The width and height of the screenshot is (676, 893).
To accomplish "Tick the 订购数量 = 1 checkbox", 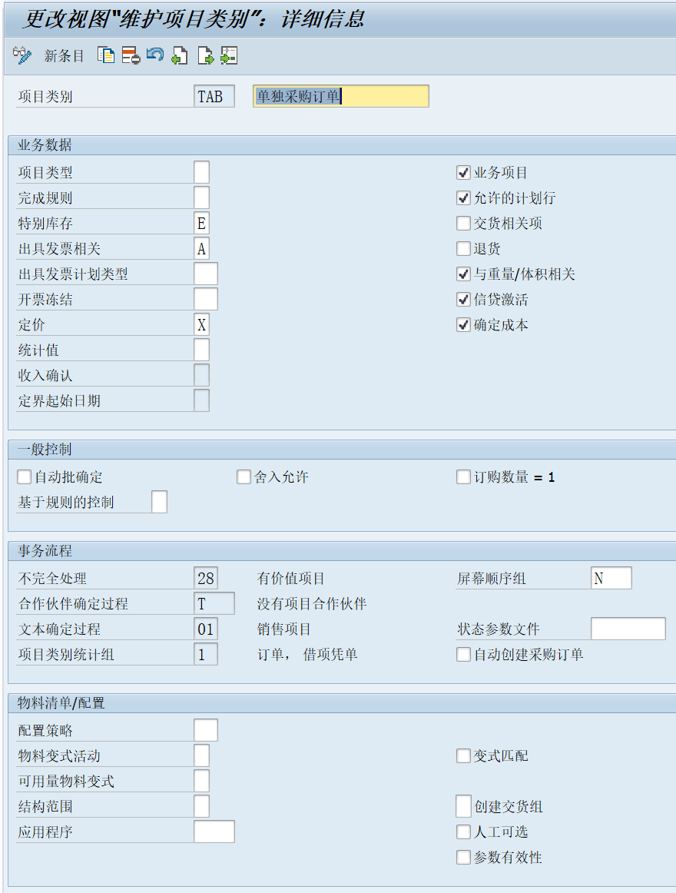I will click(463, 476).
